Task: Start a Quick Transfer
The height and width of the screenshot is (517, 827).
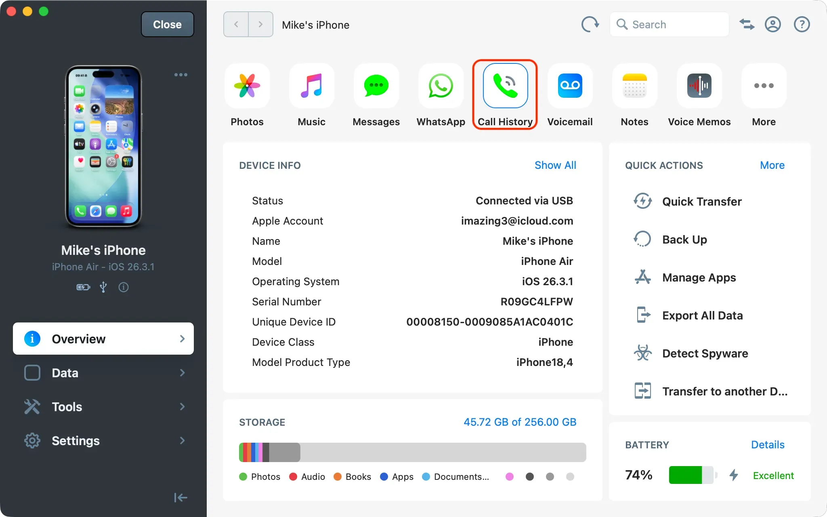Action: (x=701, y=202)
